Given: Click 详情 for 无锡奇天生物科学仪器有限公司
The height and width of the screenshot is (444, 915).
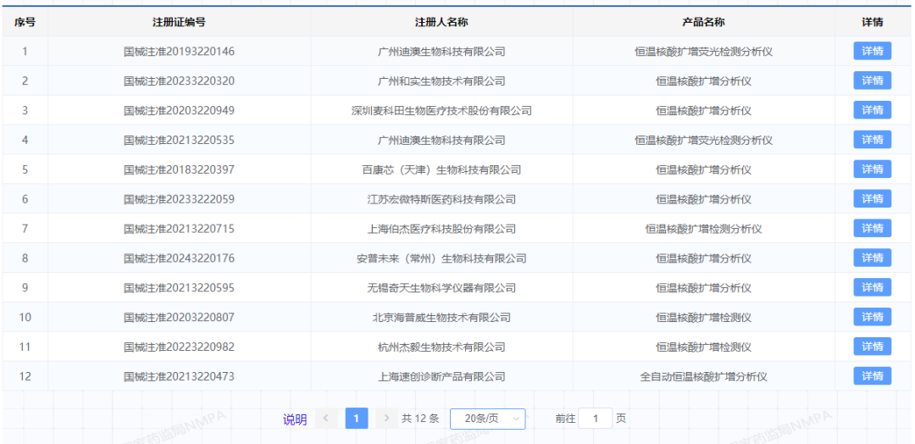Looking at the screenshot, I should pos(873,287).
